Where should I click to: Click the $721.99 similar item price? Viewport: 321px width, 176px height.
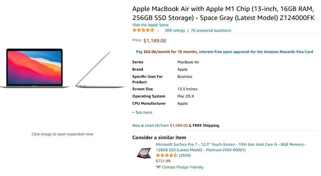click(x=163, y=161)
